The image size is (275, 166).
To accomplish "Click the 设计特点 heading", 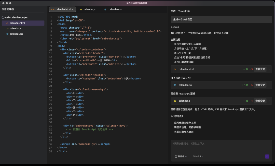I will point(177,116).
